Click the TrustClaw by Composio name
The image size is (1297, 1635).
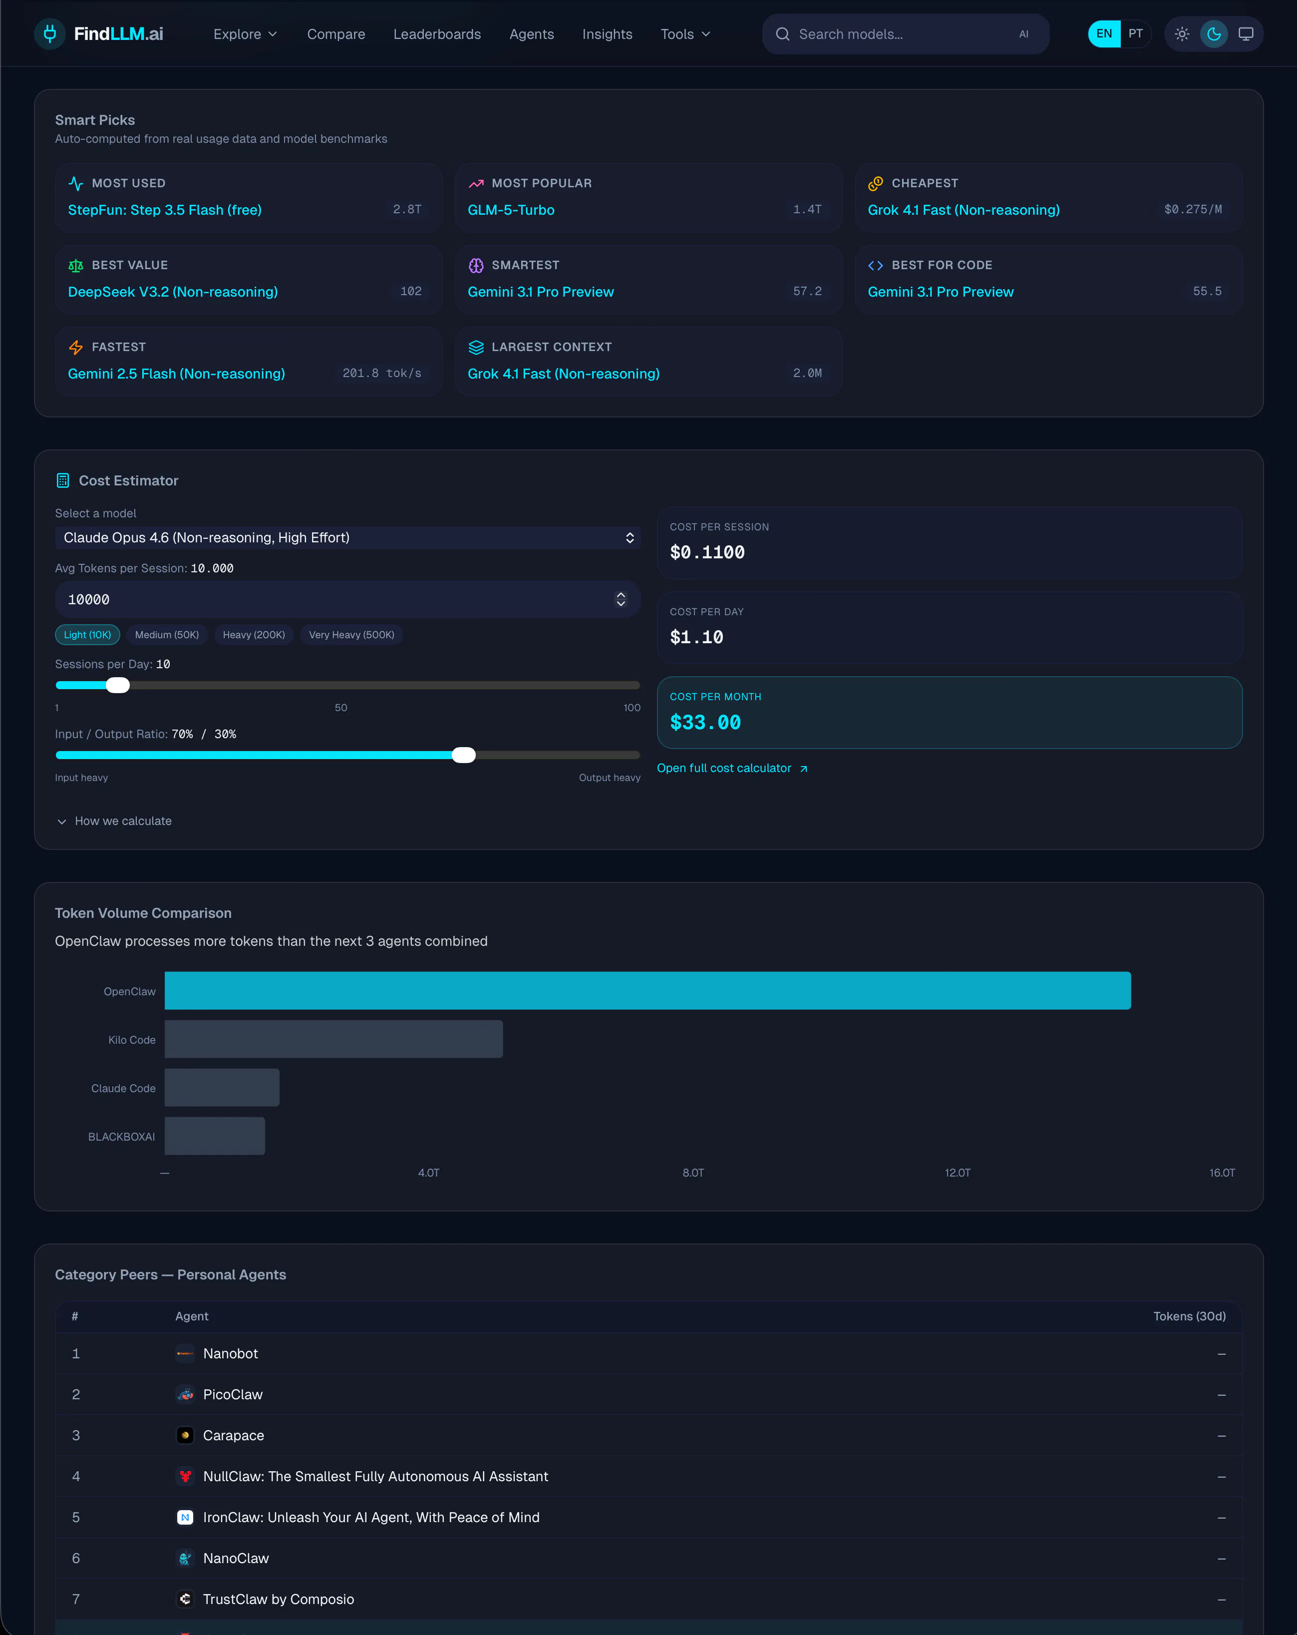tap(278, 1600)
